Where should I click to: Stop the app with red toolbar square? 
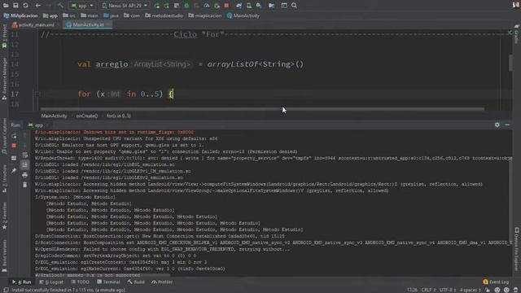[x=226, y=6]
